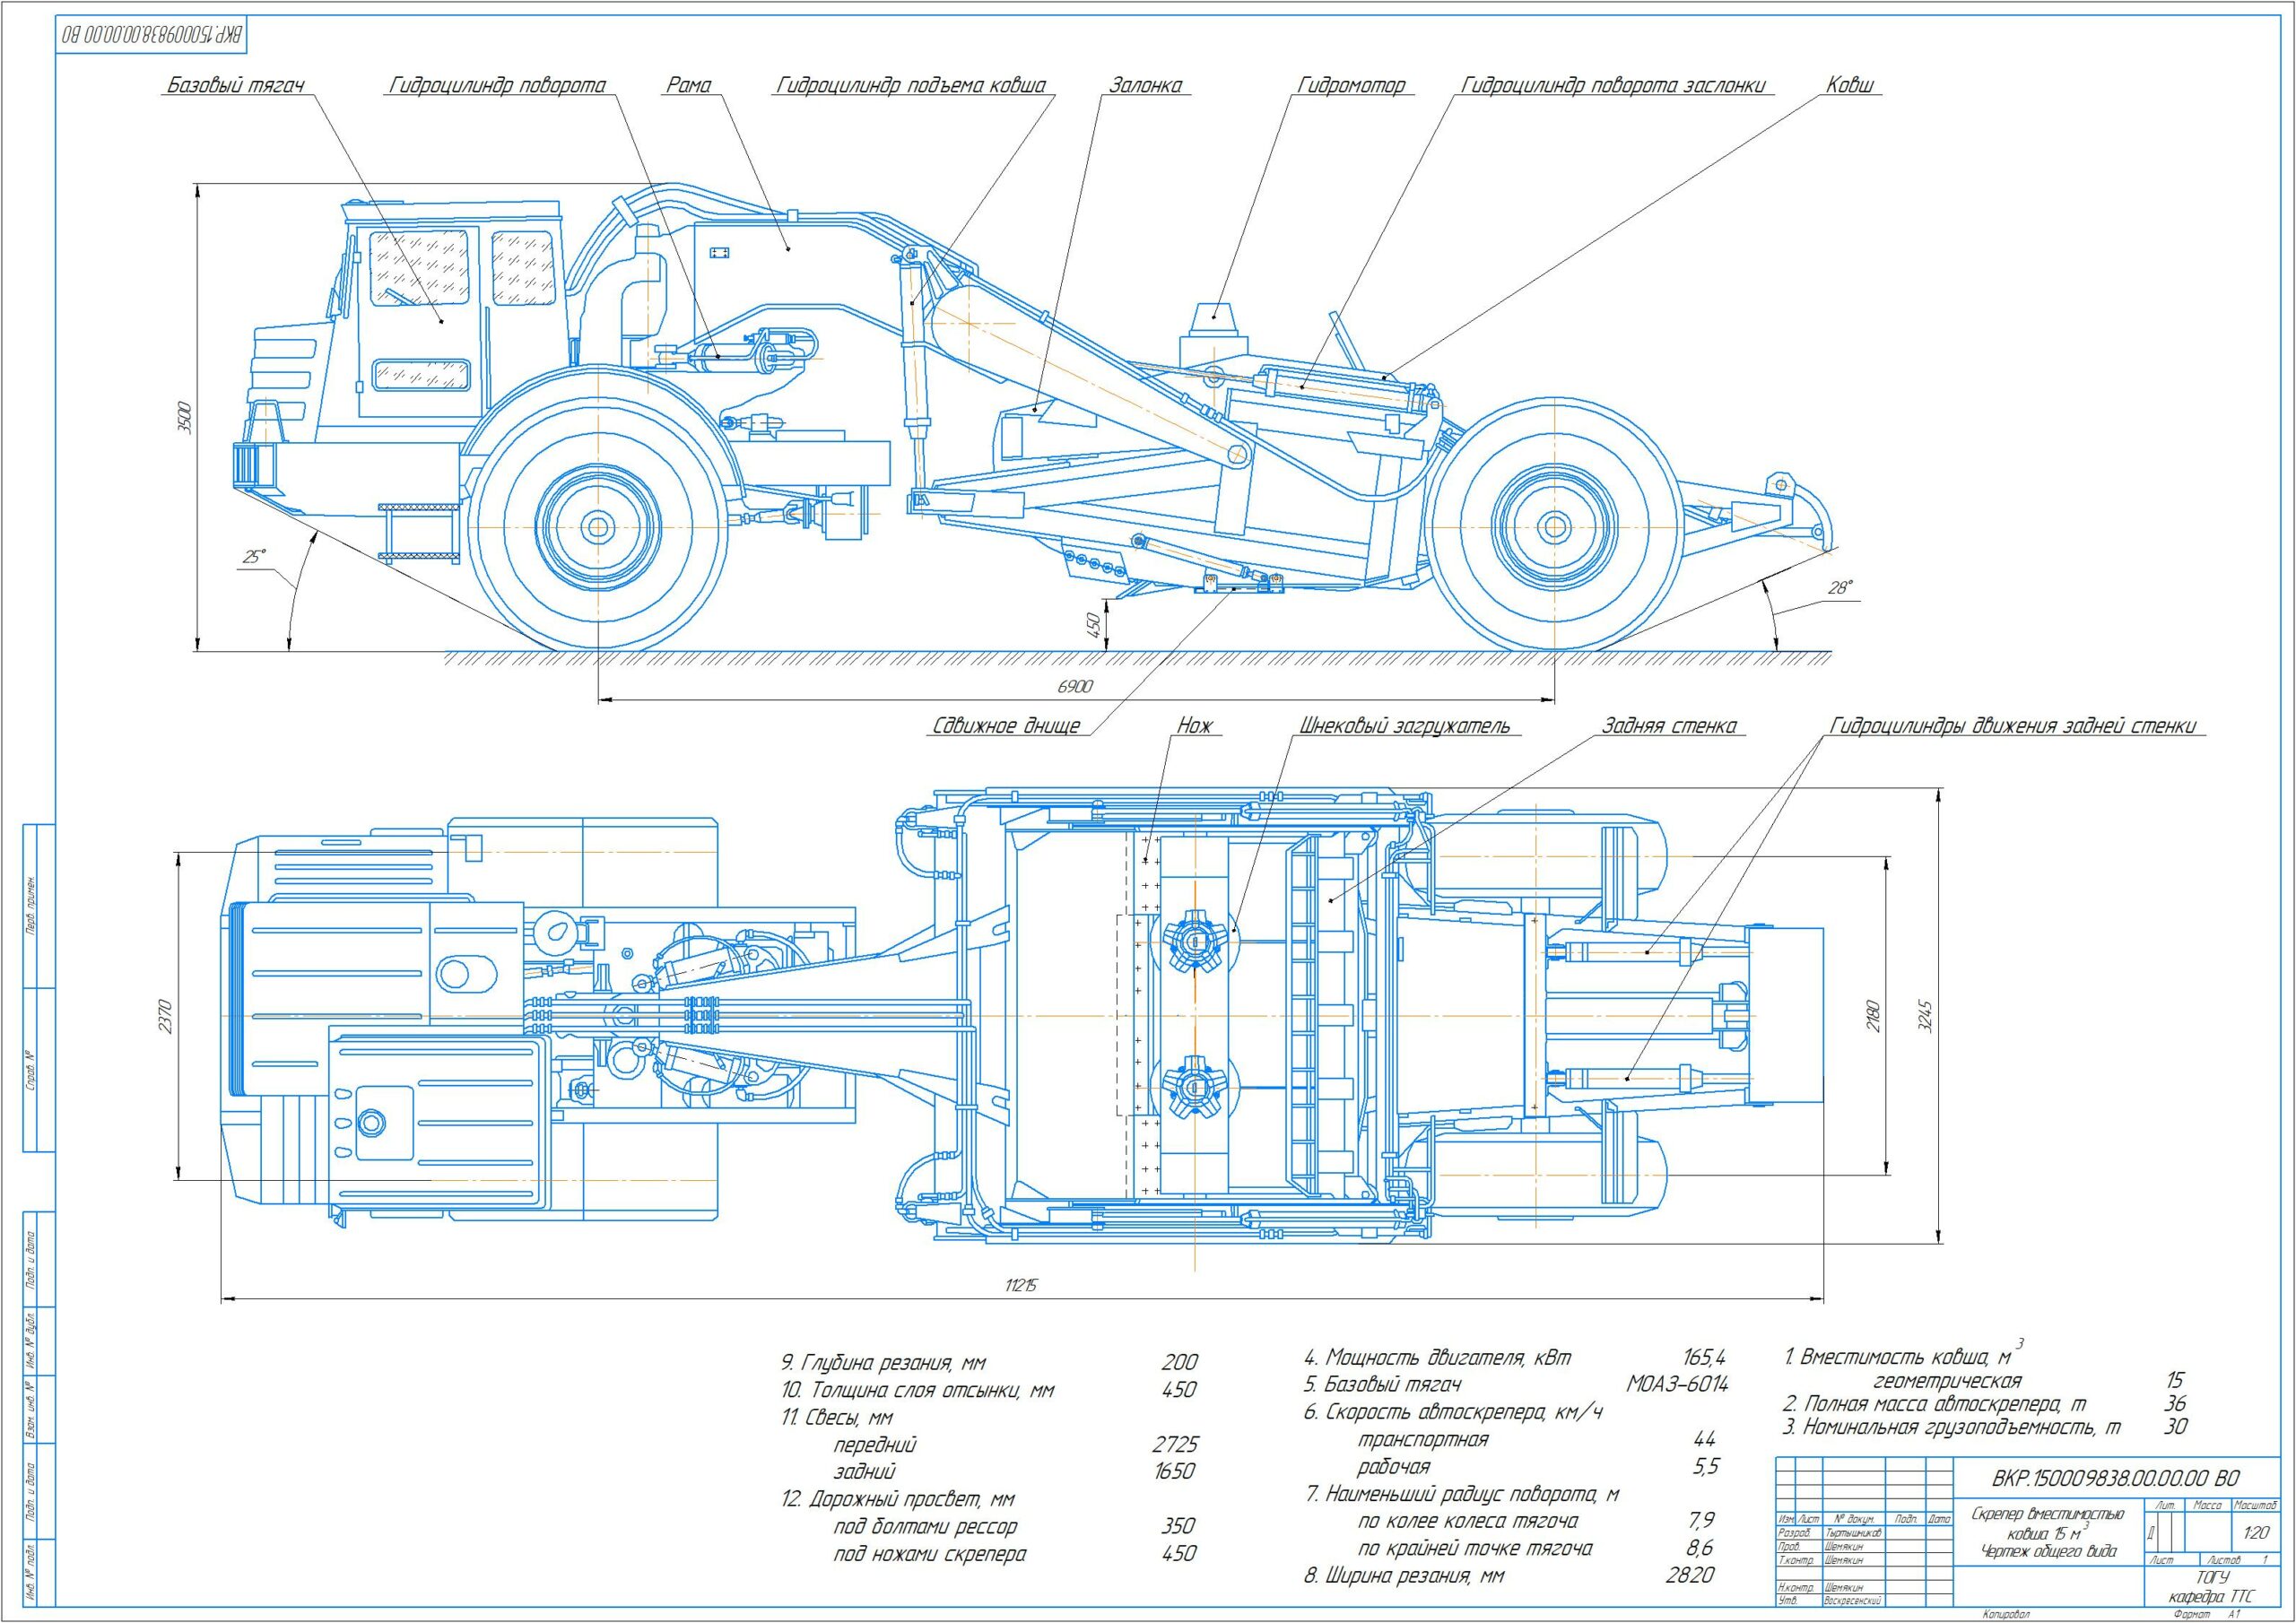The height and width of the screenshot is (1623, 2296).
Task: Click the 'Ковш' callout label
Action: click(1850, 86)
